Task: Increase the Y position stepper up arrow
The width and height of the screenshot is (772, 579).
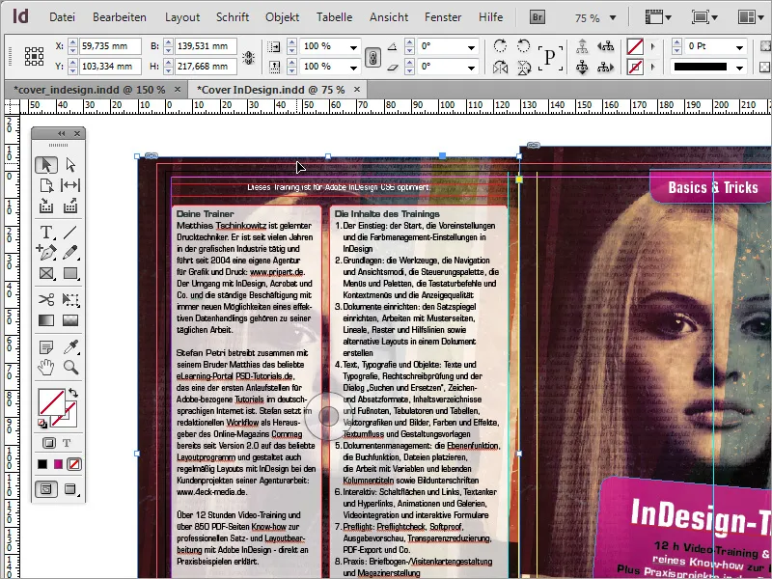Action: point(73,62)
